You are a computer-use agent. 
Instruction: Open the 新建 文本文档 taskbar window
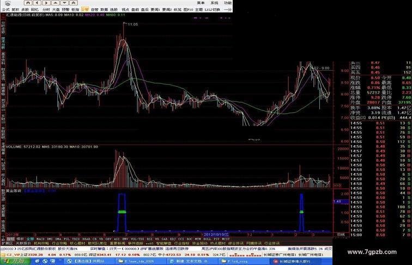pos(191,261)
